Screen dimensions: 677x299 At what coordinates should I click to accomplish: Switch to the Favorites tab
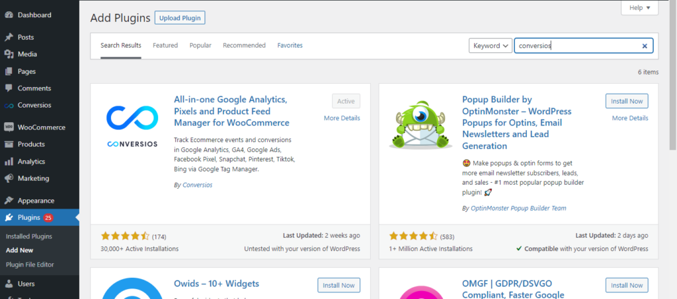point(290,46)
